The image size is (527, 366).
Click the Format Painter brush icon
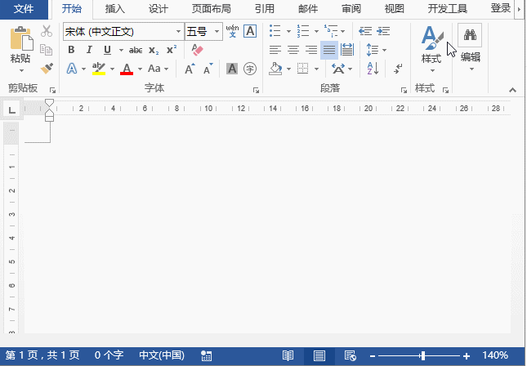coord(47,69)
